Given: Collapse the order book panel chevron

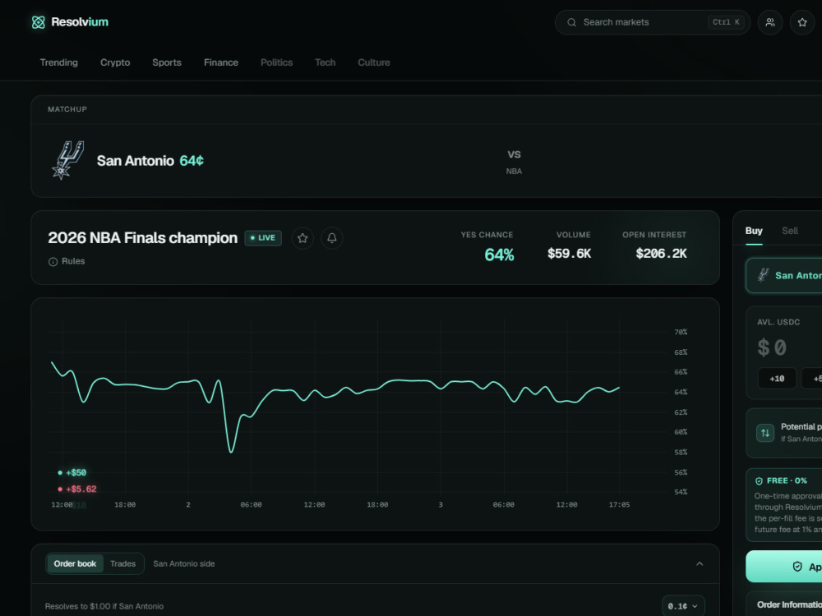Looking at the screenshot, I should pyautogui.click(x=700, y=563).
